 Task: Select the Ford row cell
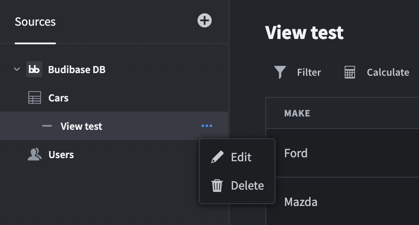[296, 153]
